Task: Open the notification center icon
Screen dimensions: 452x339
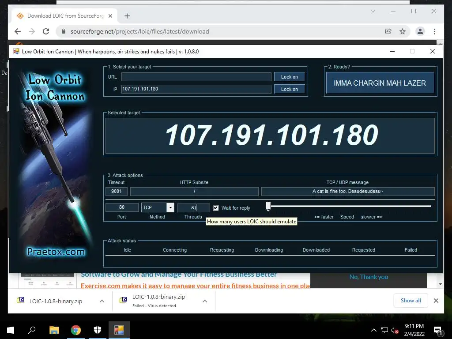Action: [x=437, y=330]
